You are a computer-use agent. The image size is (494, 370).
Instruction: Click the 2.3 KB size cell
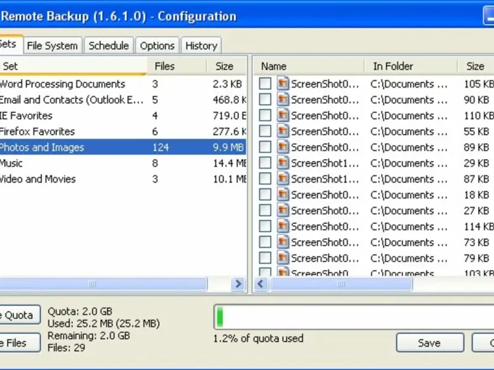tap(227, 84)
